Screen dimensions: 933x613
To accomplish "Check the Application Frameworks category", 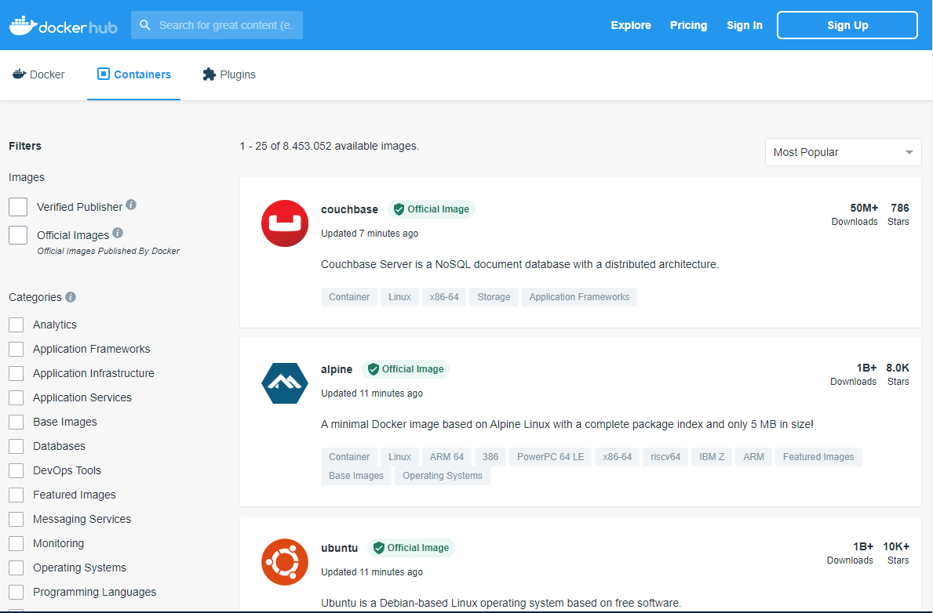I will tap(16, 349).
